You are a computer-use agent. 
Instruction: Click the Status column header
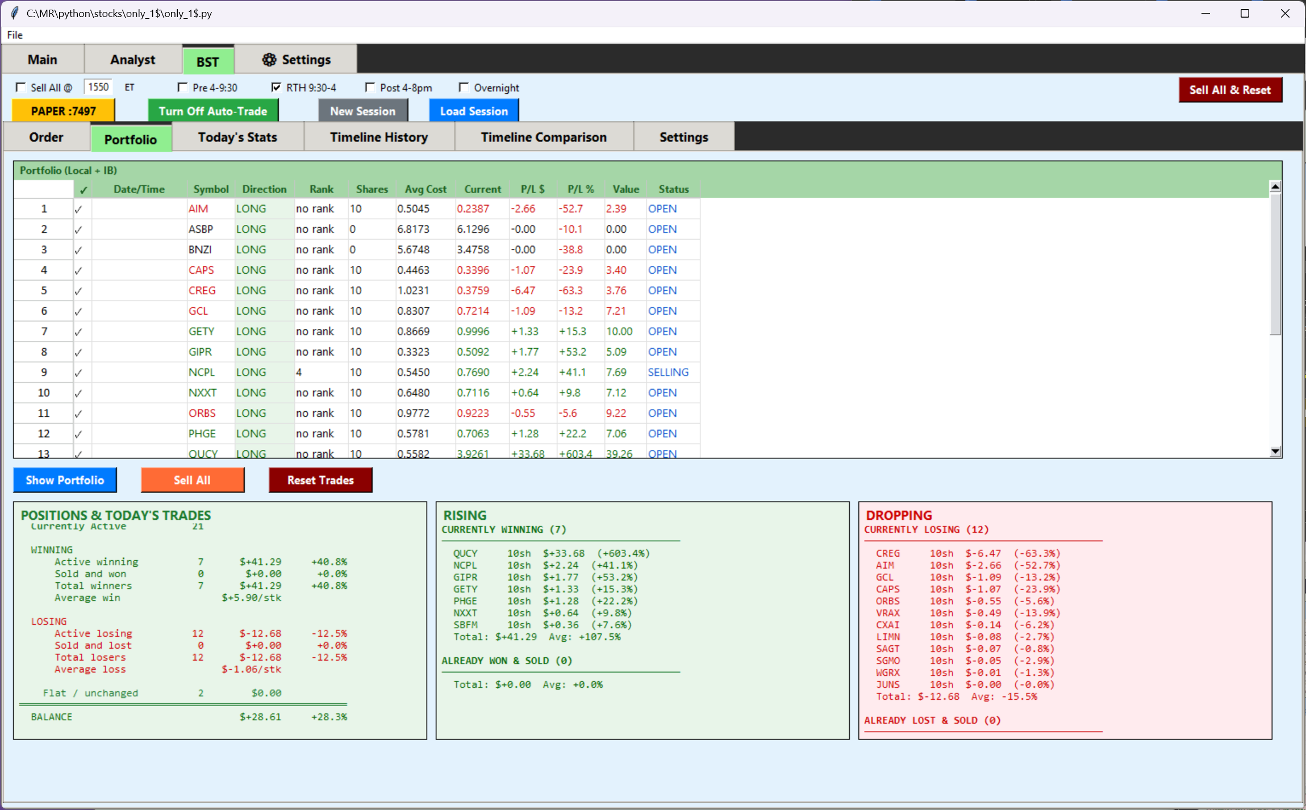coord(674,189)
